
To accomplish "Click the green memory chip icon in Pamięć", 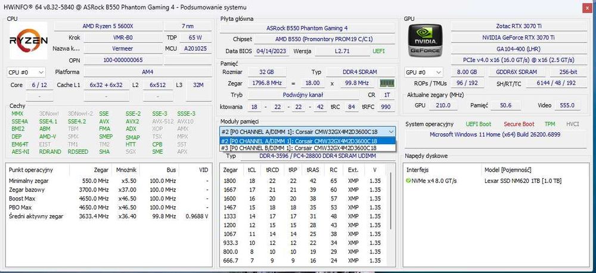I will coord(387,83).
